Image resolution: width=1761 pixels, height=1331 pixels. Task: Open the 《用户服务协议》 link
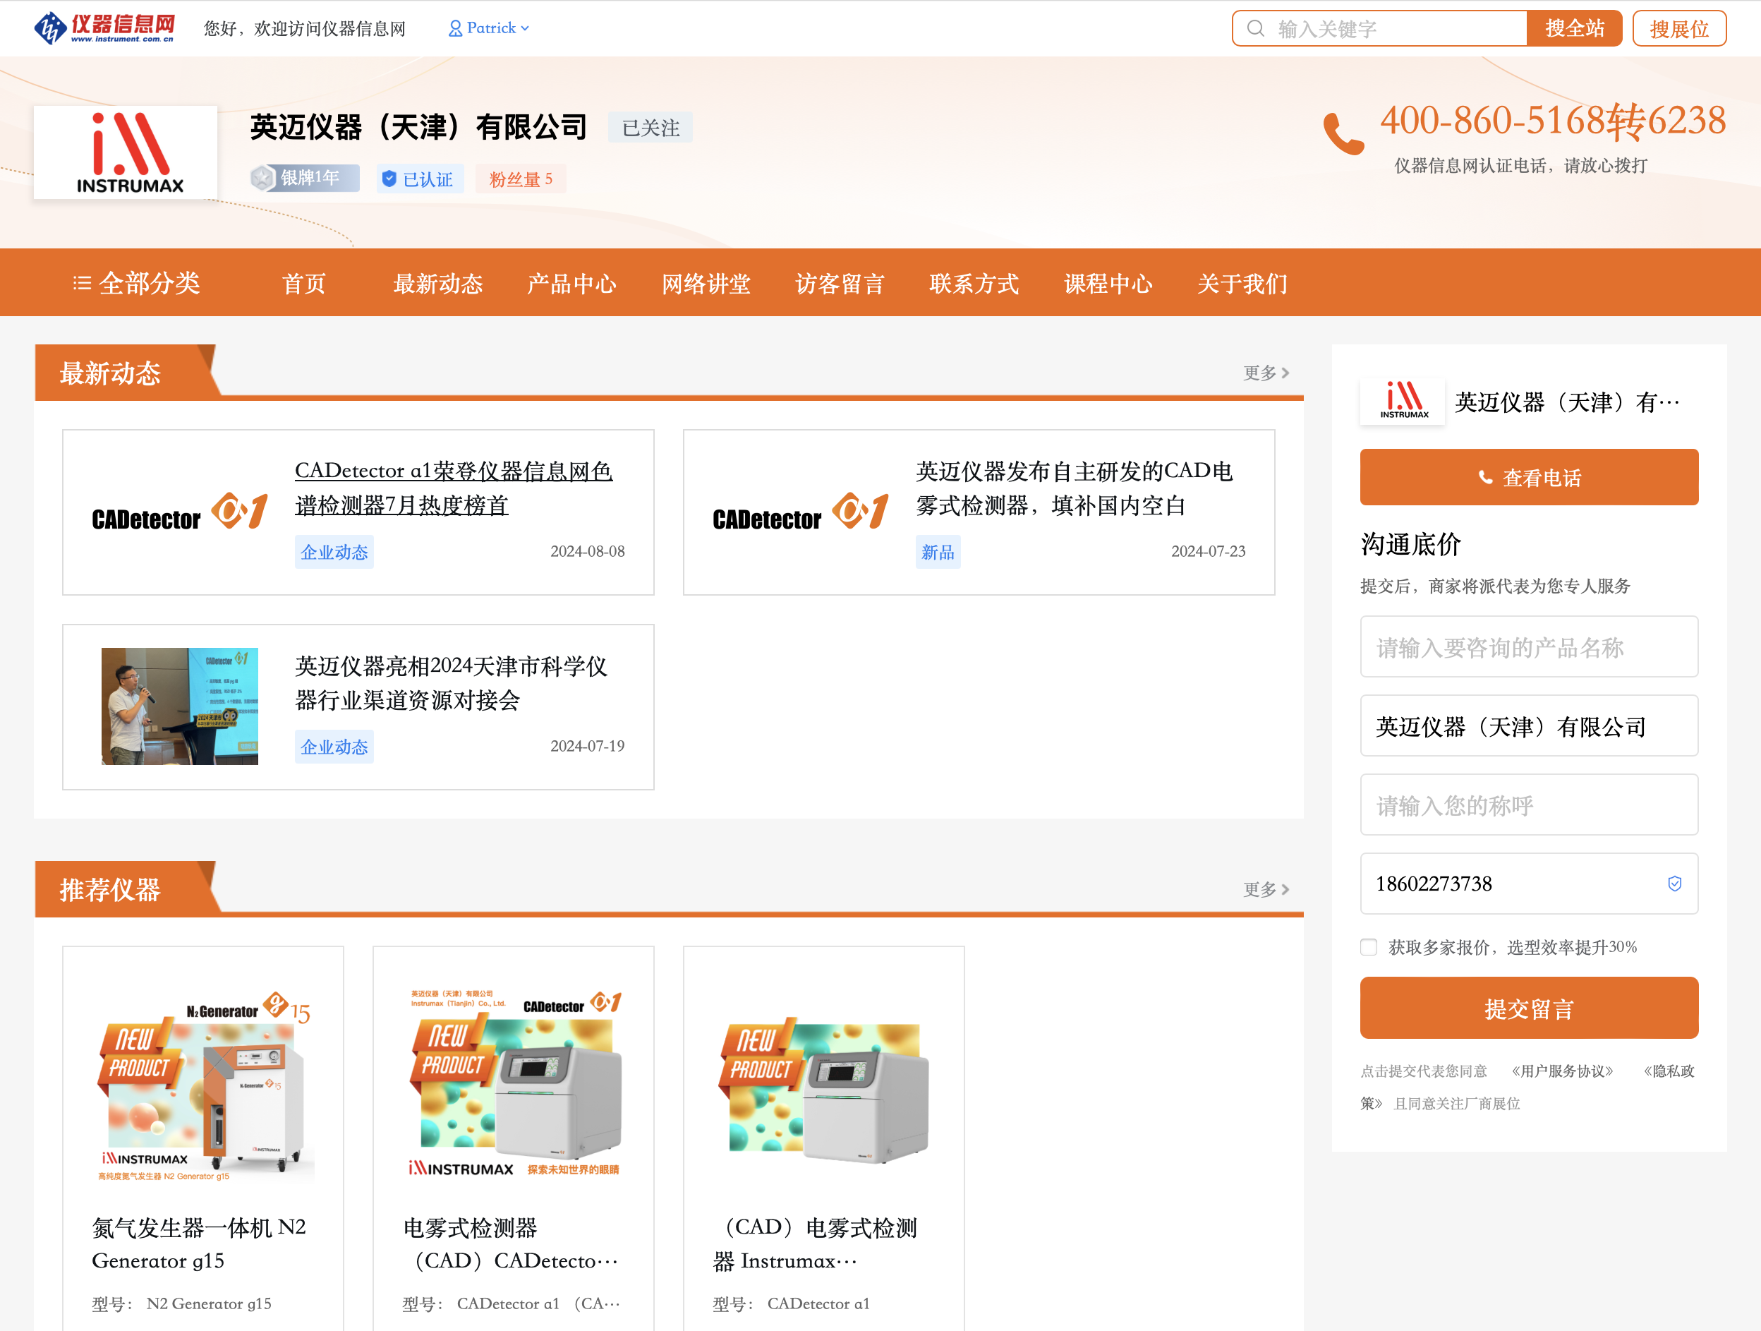click(1561, 1071)
